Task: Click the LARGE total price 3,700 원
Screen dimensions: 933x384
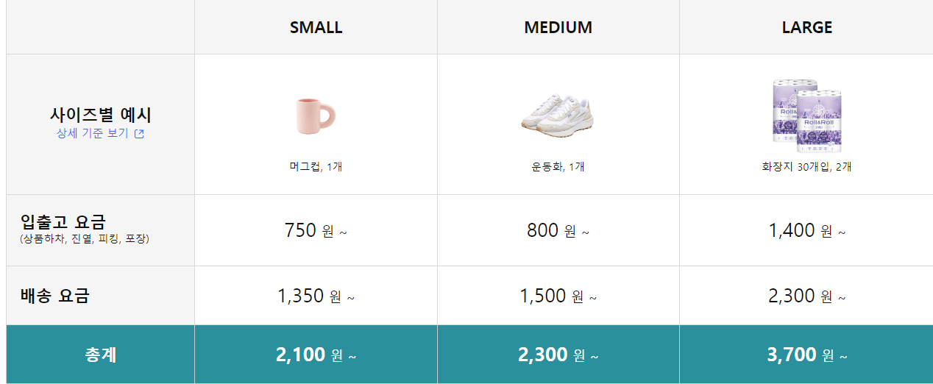Action: (806, 355)
